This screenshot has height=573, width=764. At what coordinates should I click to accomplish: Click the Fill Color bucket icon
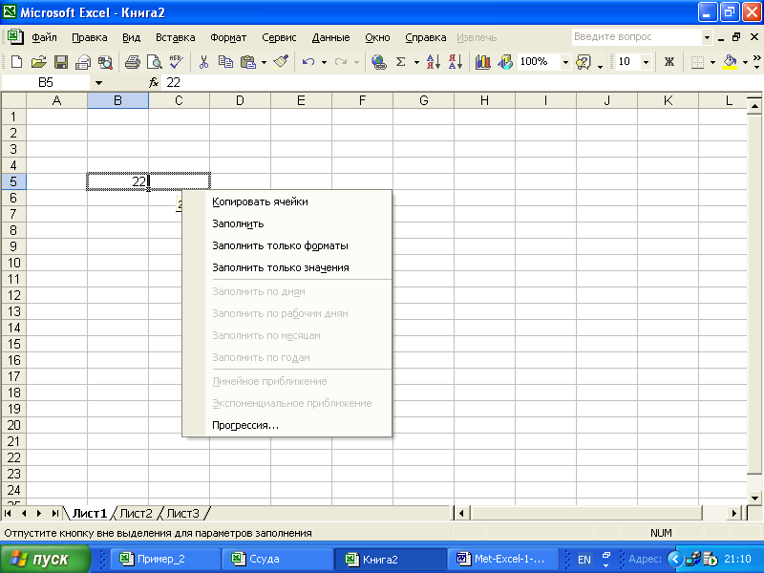click(730, 62)
